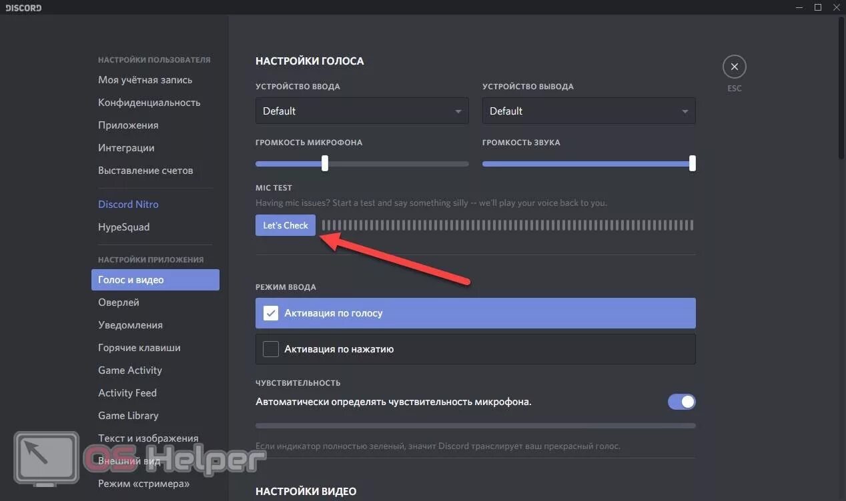Image resolution: width=846 pixels, height=501 pixels.
Task: Click the settings vertical scrollbar
Action: click(841, 87)
